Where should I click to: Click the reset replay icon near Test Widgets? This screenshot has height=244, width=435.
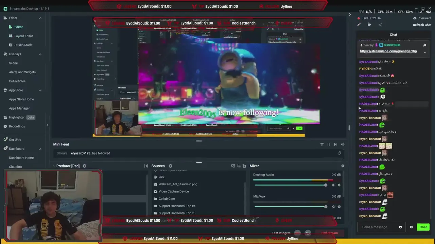(308, 233)
